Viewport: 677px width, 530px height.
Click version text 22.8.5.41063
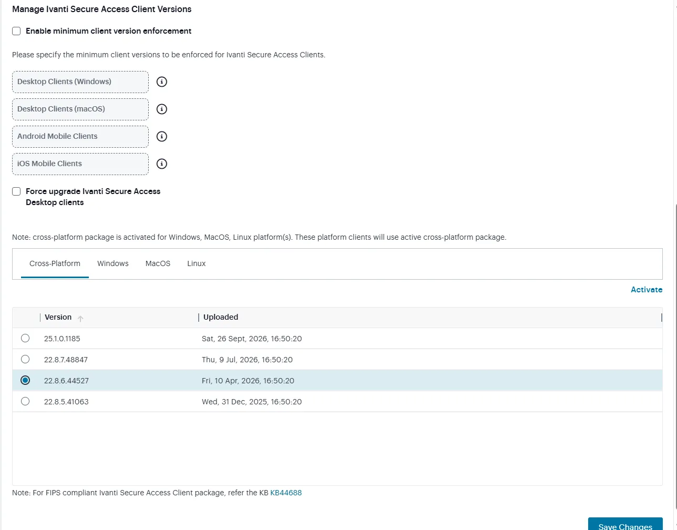pos(66,402)
